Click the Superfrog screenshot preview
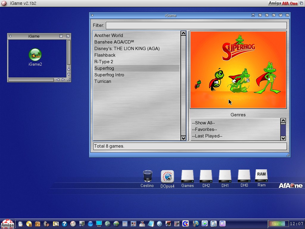The image size is (305, 229). click(x=238, y=70)
